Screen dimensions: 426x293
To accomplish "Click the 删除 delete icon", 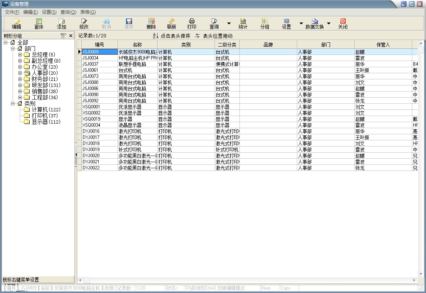I will tap(152, 24).
